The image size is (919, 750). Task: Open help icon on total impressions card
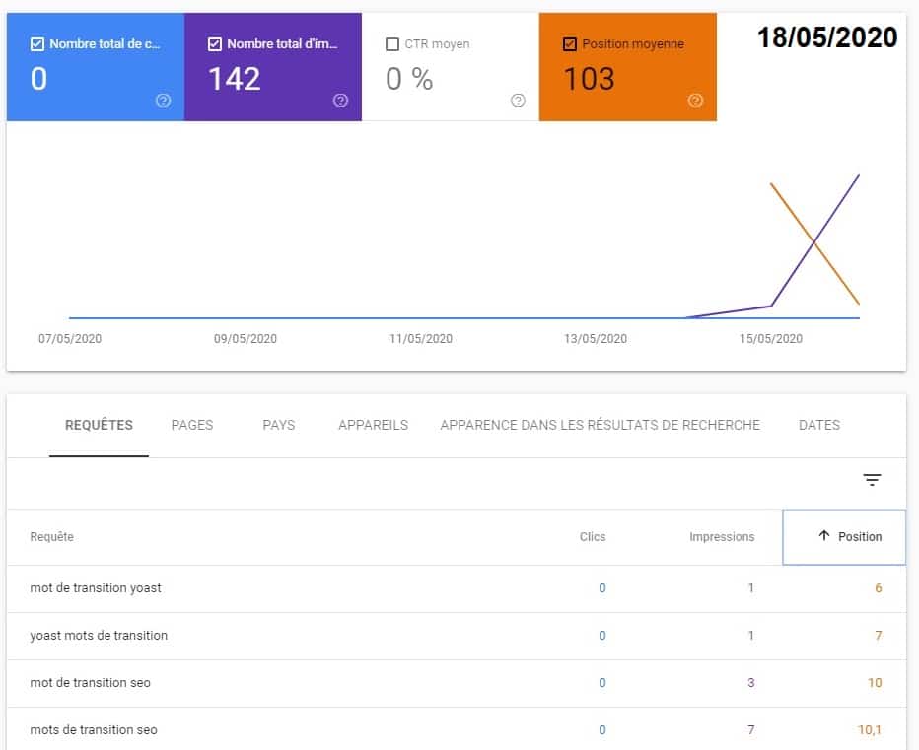(340, 101)
